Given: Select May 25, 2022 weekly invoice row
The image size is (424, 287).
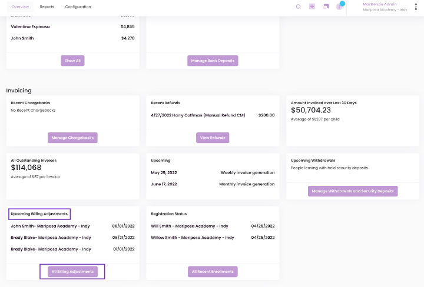Looking at the screenshot, I should coord(213,173).
